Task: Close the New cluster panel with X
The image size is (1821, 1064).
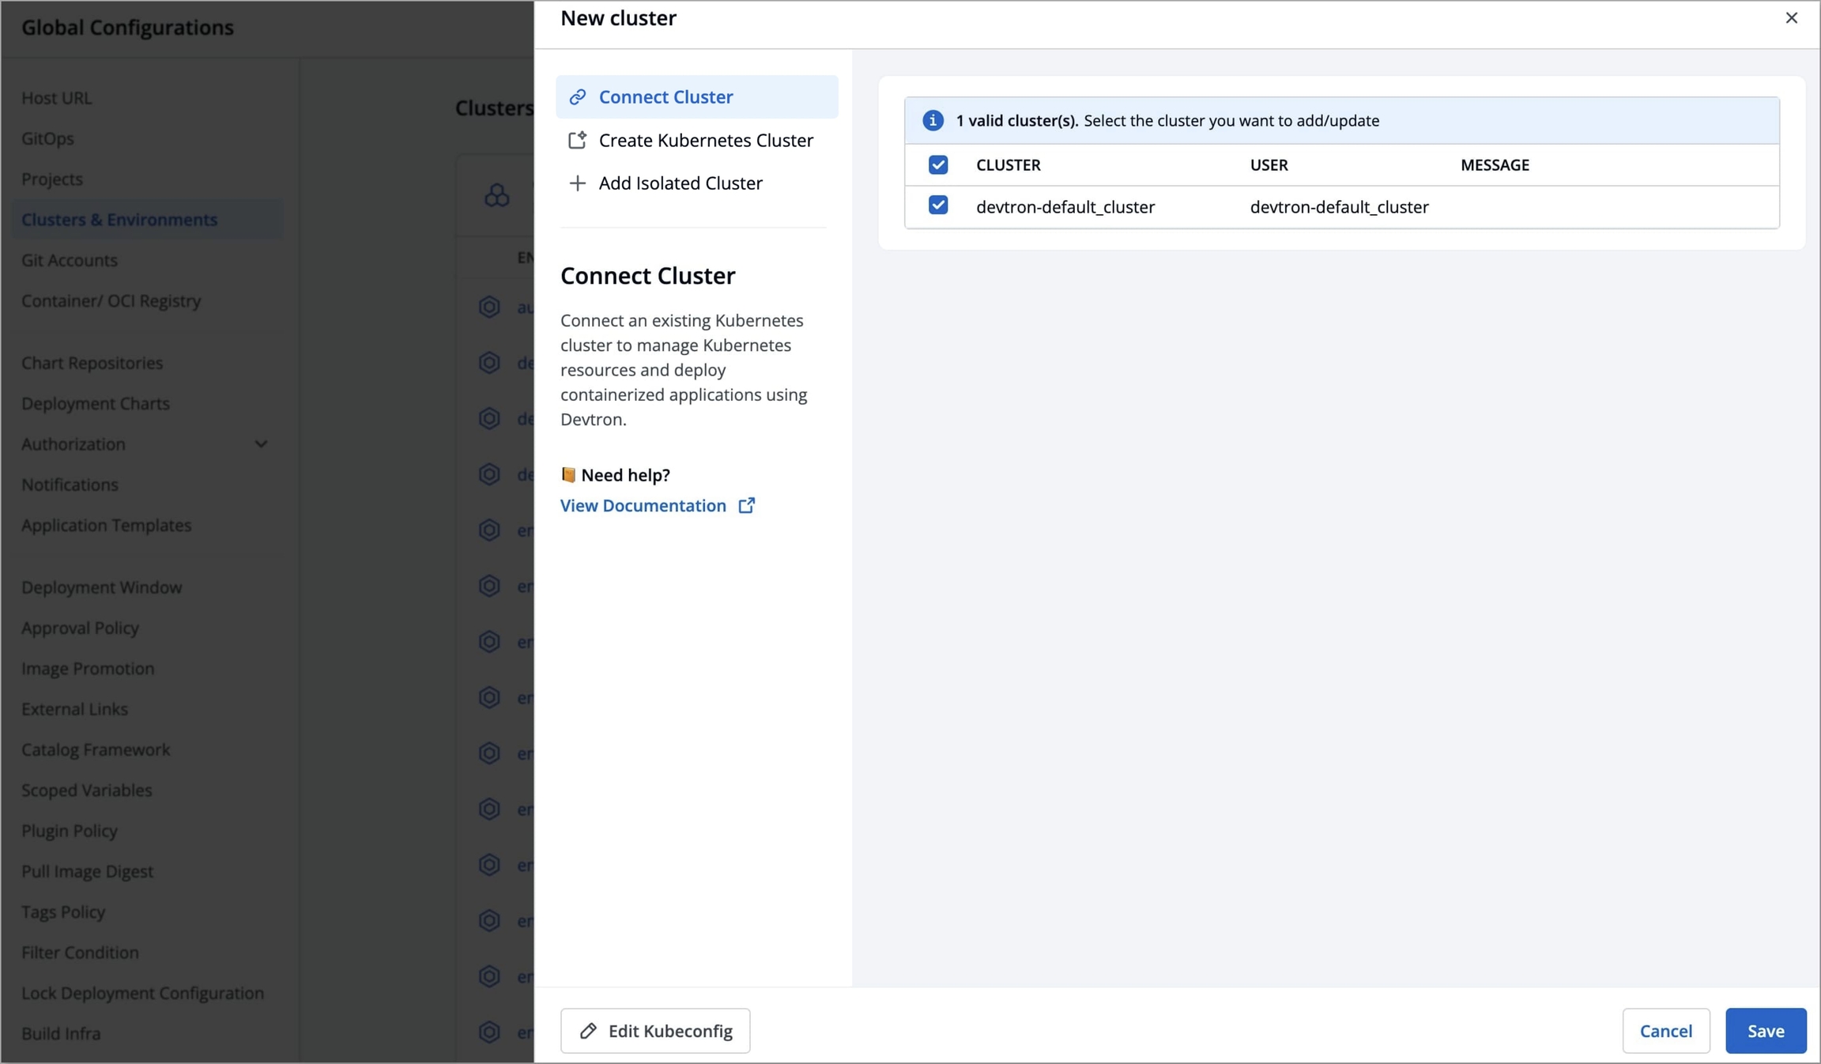Action: 1791,18
